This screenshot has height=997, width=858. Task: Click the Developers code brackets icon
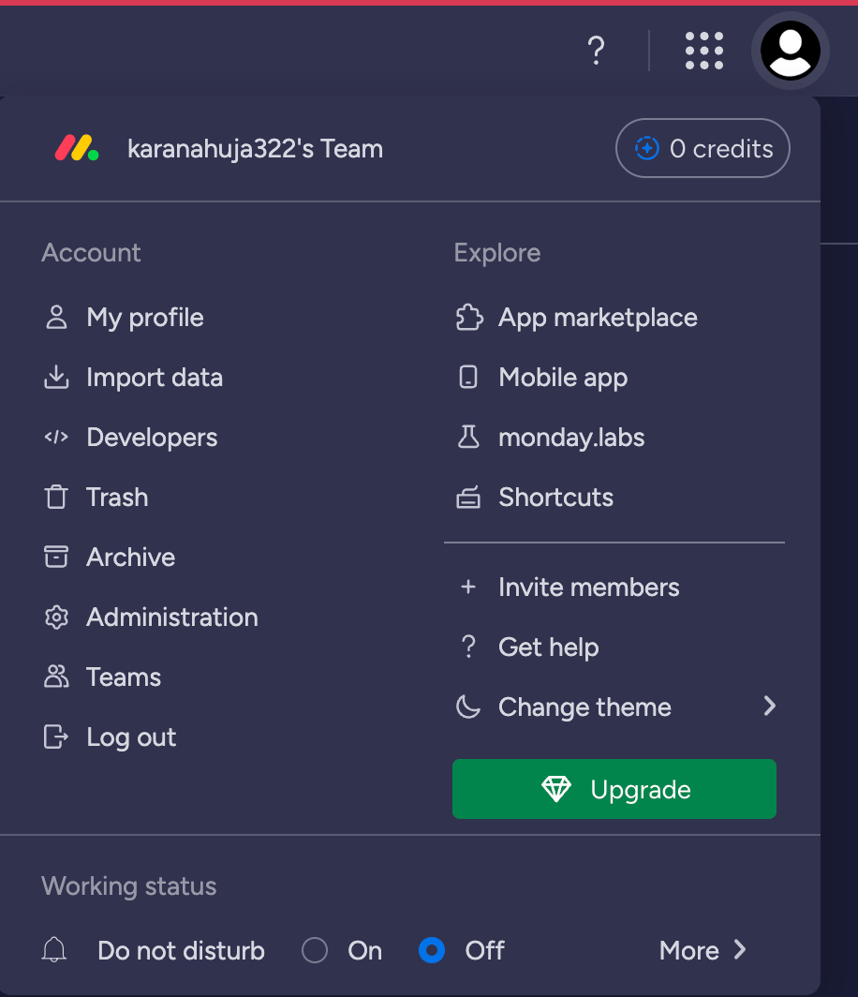pyautogui.click(x=56, y=437)
